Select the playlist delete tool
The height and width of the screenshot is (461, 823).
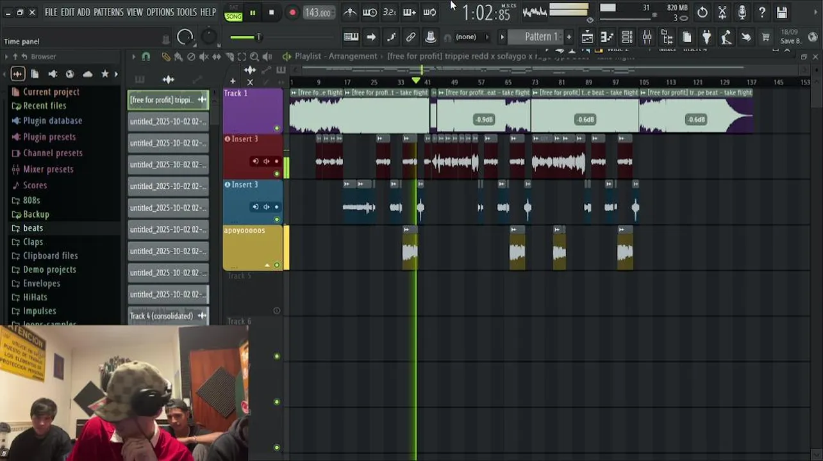(191, 57)
